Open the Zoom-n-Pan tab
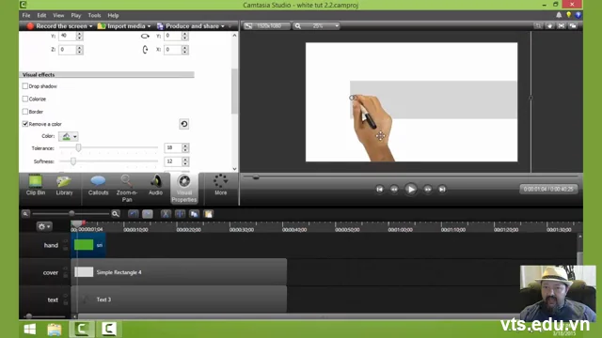 click(x=127, y=189)
